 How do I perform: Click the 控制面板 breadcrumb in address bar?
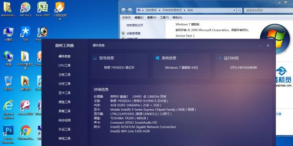tap(151, 10)
